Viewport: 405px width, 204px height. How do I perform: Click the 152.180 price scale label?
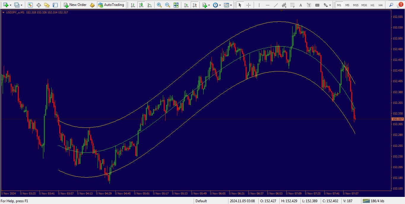point(398,178)
